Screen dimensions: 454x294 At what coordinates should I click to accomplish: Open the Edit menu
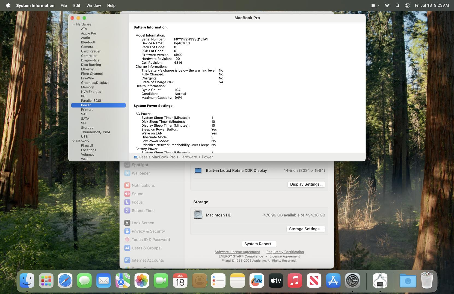coord(77,5)
